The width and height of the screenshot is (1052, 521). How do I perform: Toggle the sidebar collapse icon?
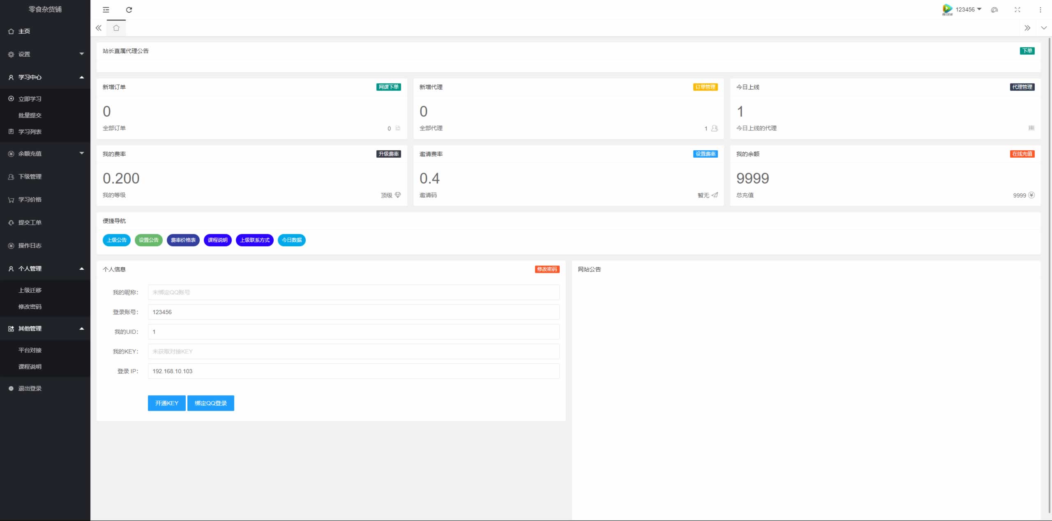coord(106,10)
